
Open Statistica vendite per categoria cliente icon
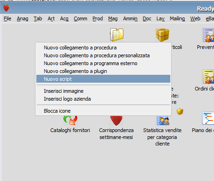pyautogui.click(x=163, y=121)
